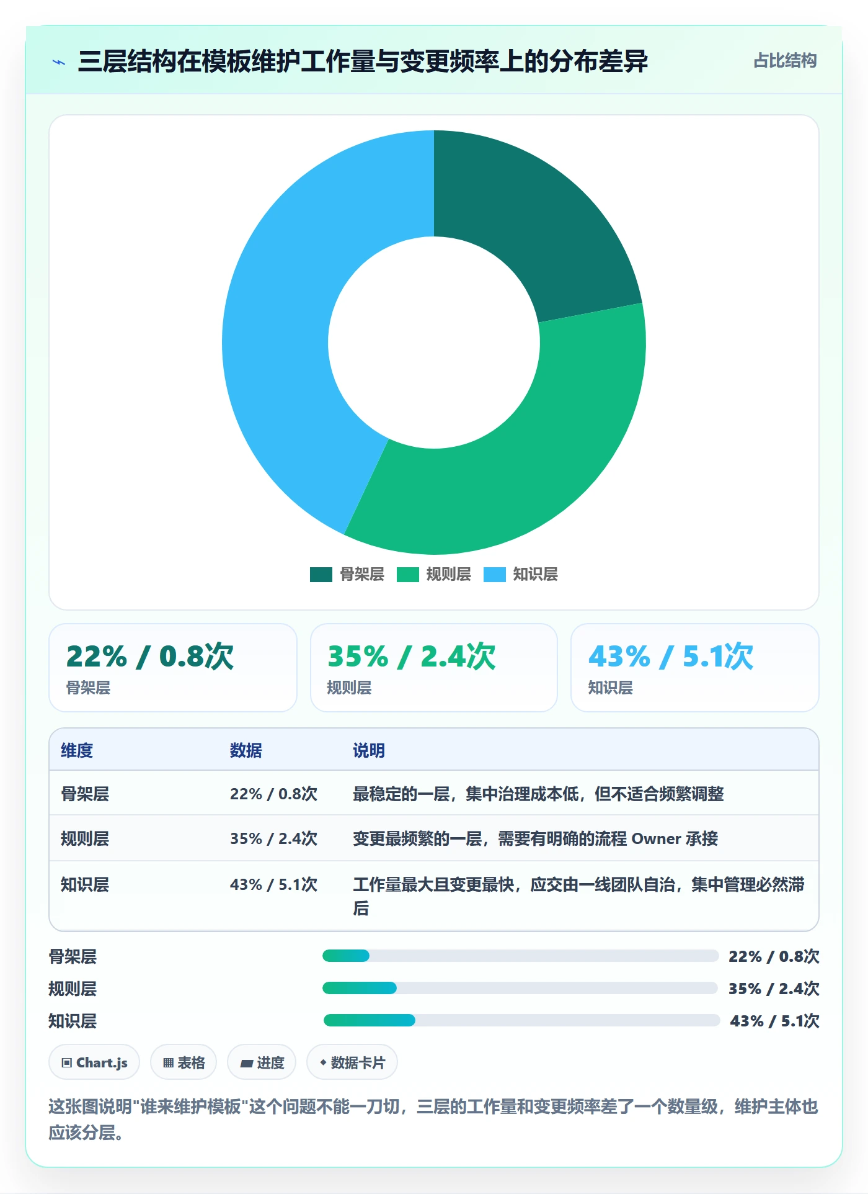This screenshot has height=1194, width=868.
Task: Click the bar icon in the 进度 chip
Action: [x=246, y=1063]
